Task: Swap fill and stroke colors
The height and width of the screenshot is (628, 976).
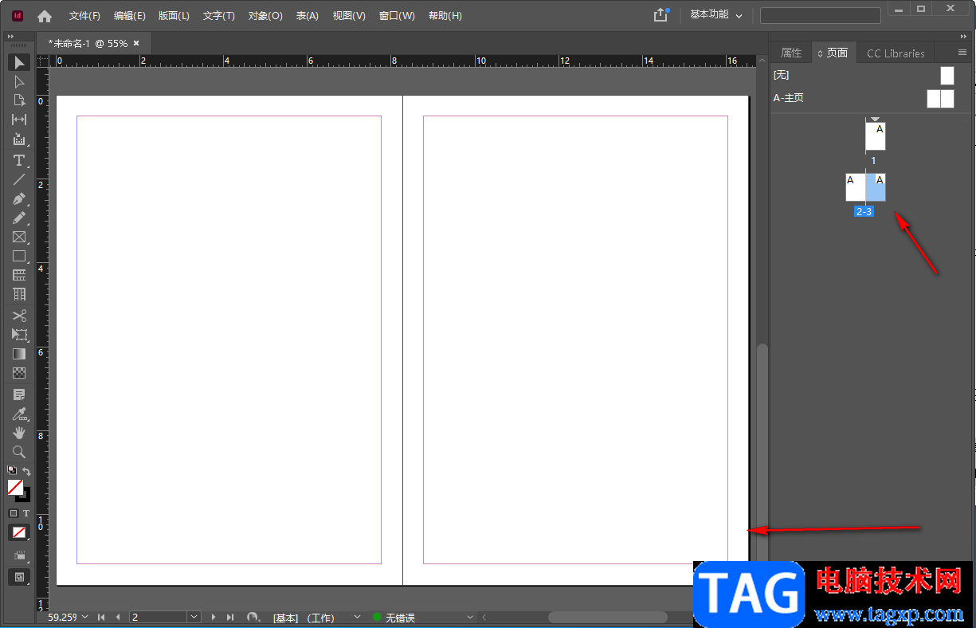Action: (x=26, y=471)
